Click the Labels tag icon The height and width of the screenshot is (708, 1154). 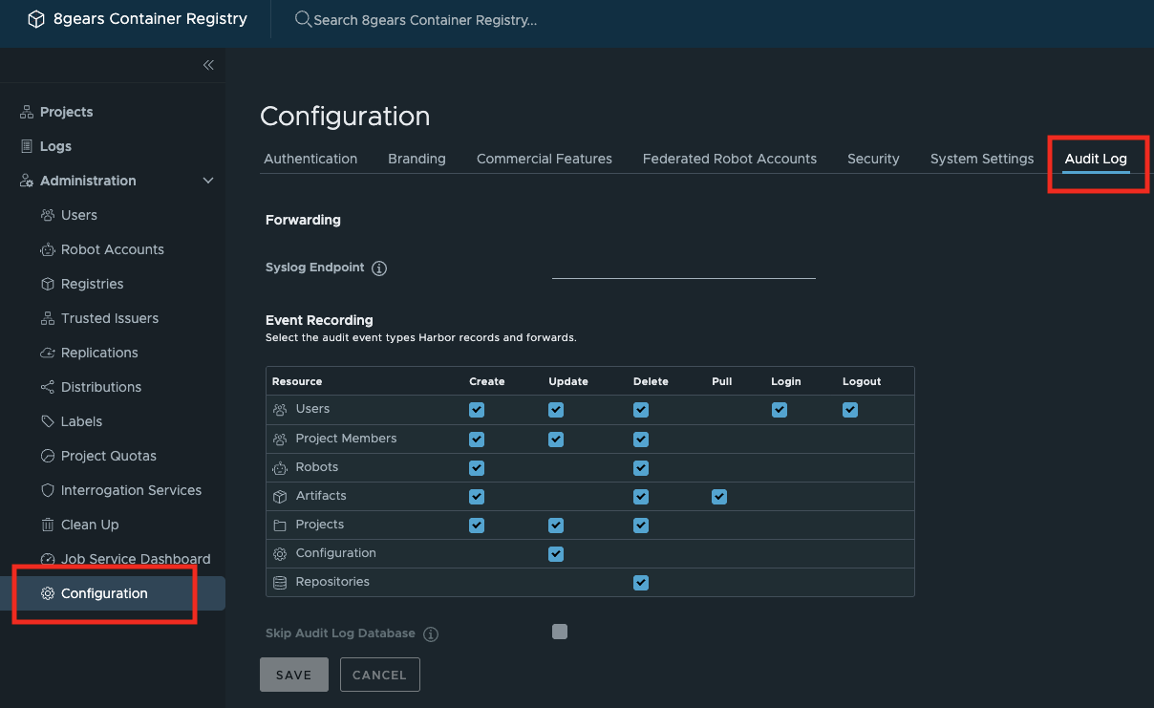click(48, 421)
